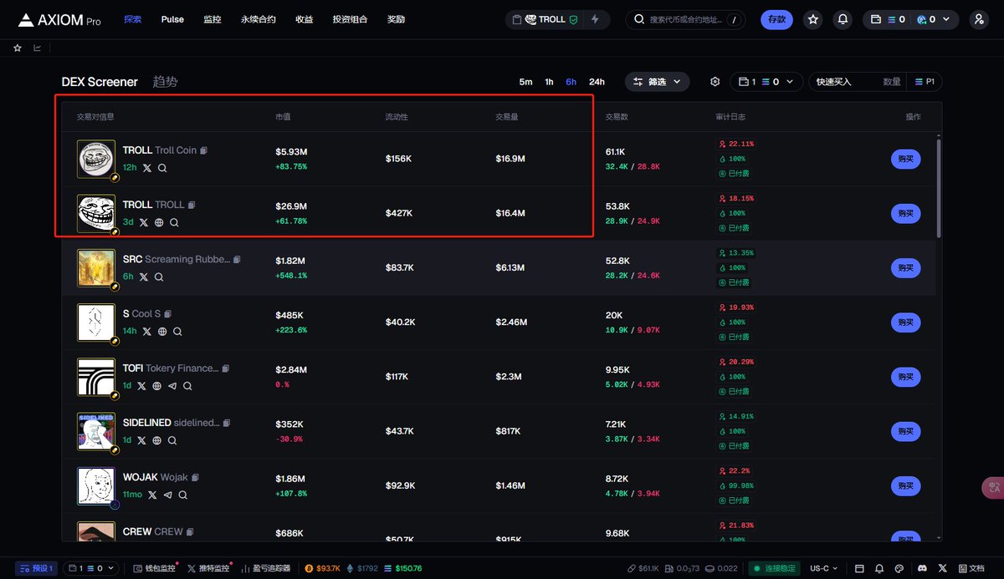Open globe website for SIDELINED row
Screen dimensions: 1004x579
point(157,440)
